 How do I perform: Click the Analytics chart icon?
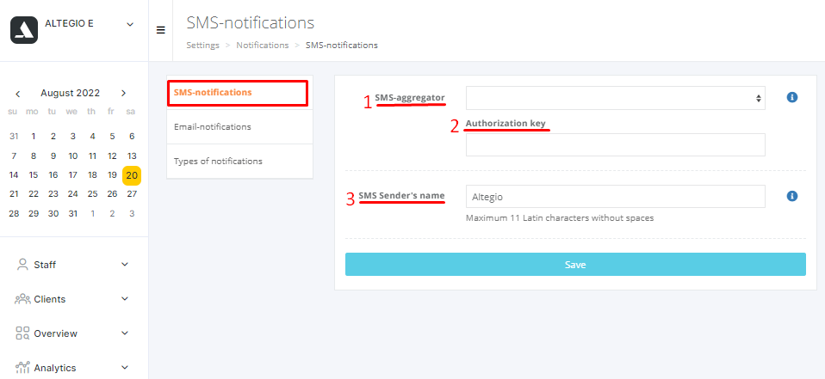[22, 368]
